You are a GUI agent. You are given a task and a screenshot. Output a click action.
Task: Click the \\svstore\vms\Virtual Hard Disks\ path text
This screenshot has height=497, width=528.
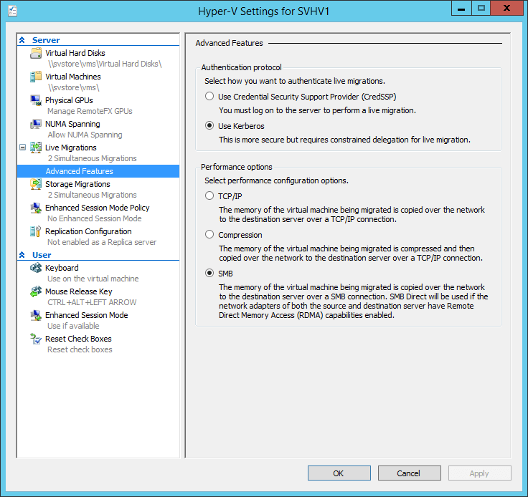click(105, 64)
